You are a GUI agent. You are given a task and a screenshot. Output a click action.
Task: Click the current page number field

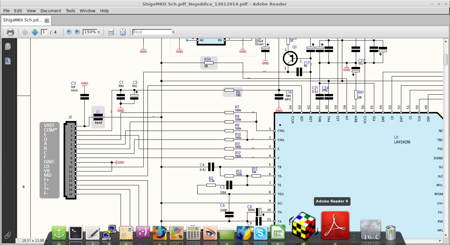[44, 32]
